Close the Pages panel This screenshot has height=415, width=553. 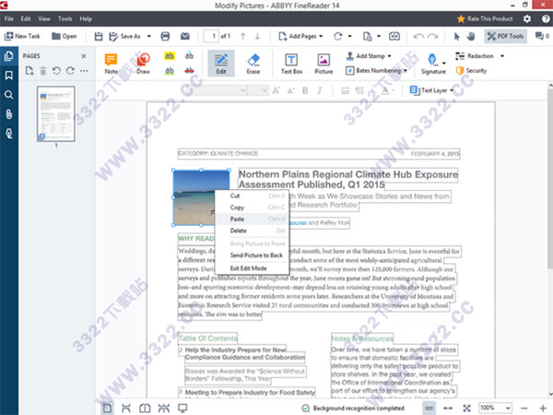tap(84, 56)
